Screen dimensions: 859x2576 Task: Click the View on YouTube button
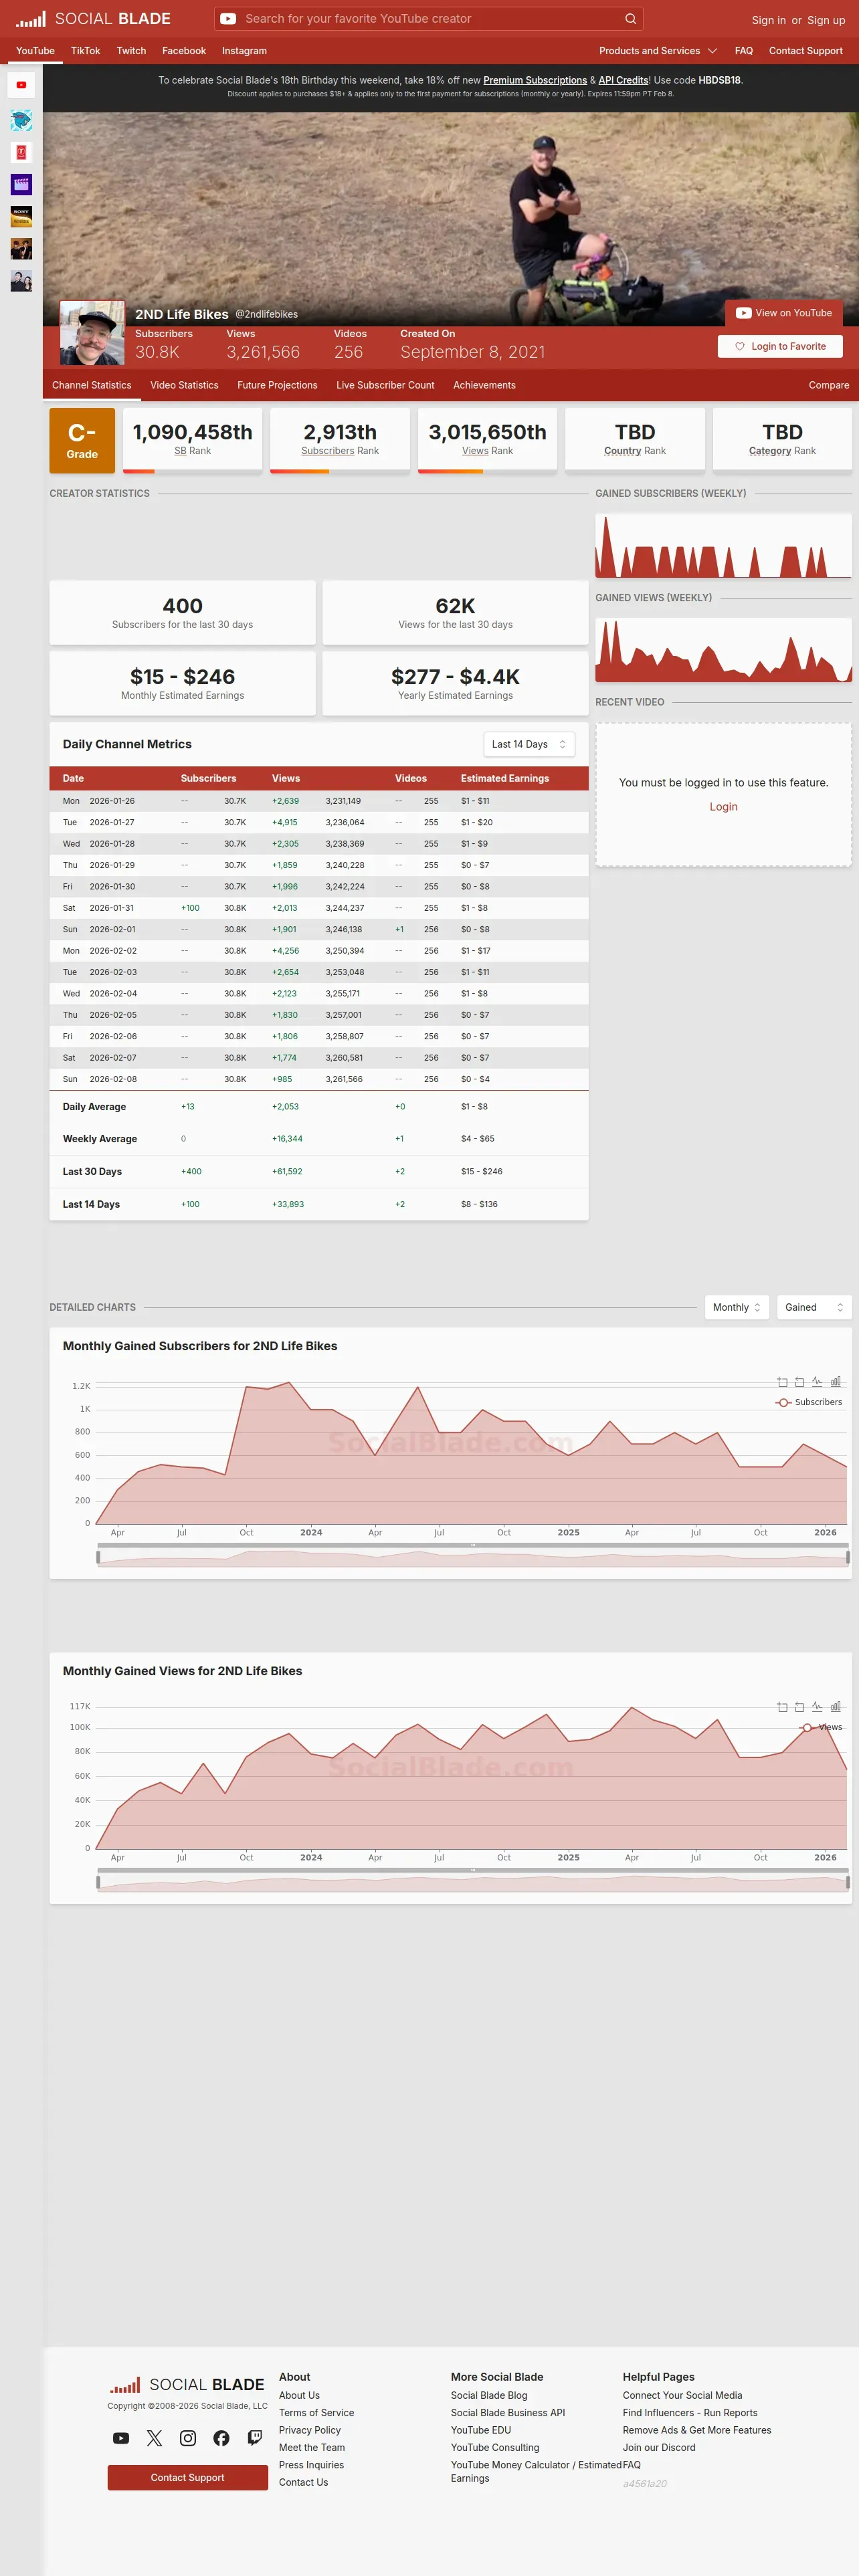(x=784, y=313)
